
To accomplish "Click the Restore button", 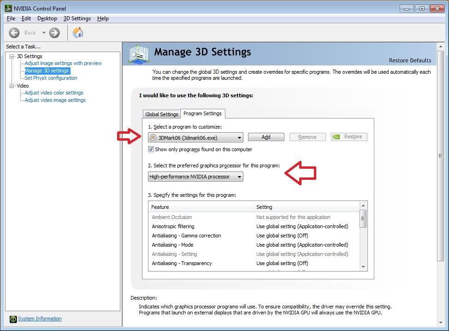I will pos(349,137).
